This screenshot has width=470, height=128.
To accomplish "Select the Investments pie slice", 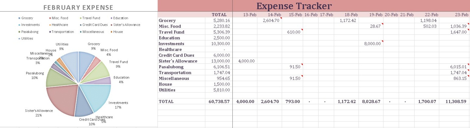I will pyautogui.click(x=97, y=97).
